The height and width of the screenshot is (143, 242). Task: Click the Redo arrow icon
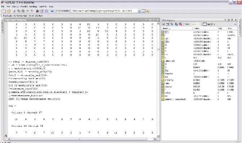32,11
